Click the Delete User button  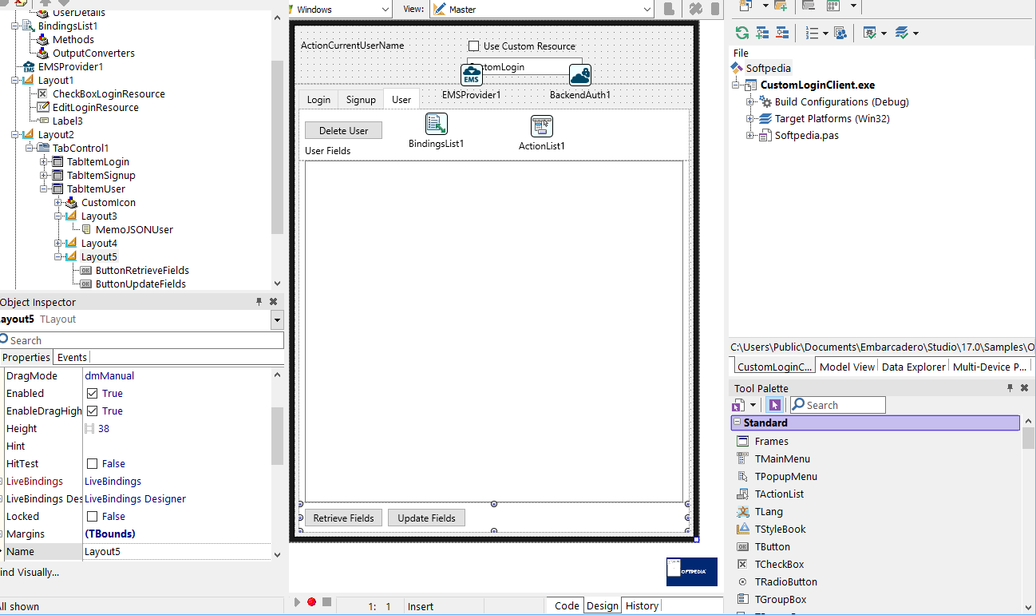(x=344, y=130)
